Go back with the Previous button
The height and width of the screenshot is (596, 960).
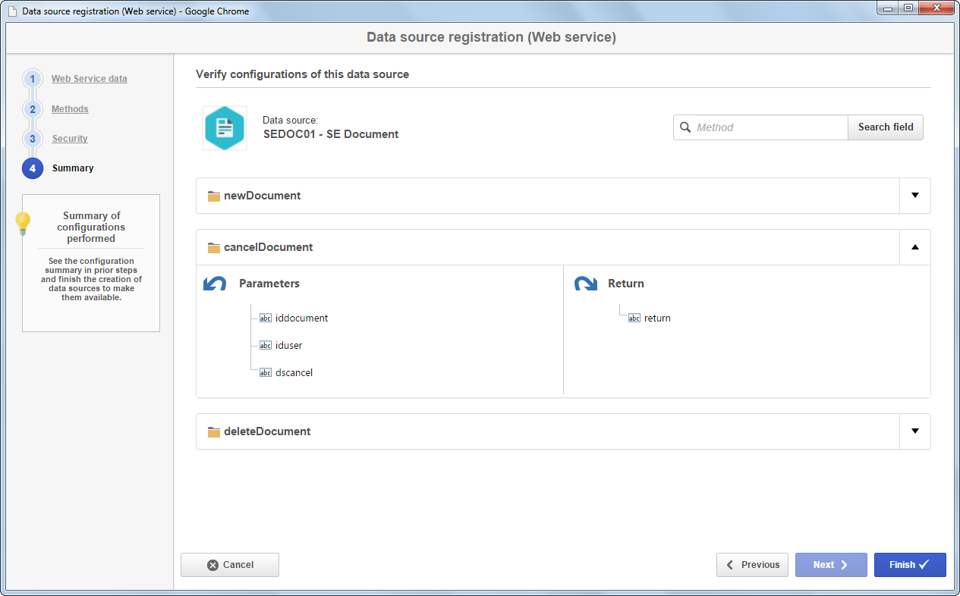[752, 565]
